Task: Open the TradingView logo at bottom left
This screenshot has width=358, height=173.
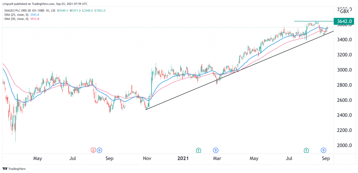Action: point(14,169)
